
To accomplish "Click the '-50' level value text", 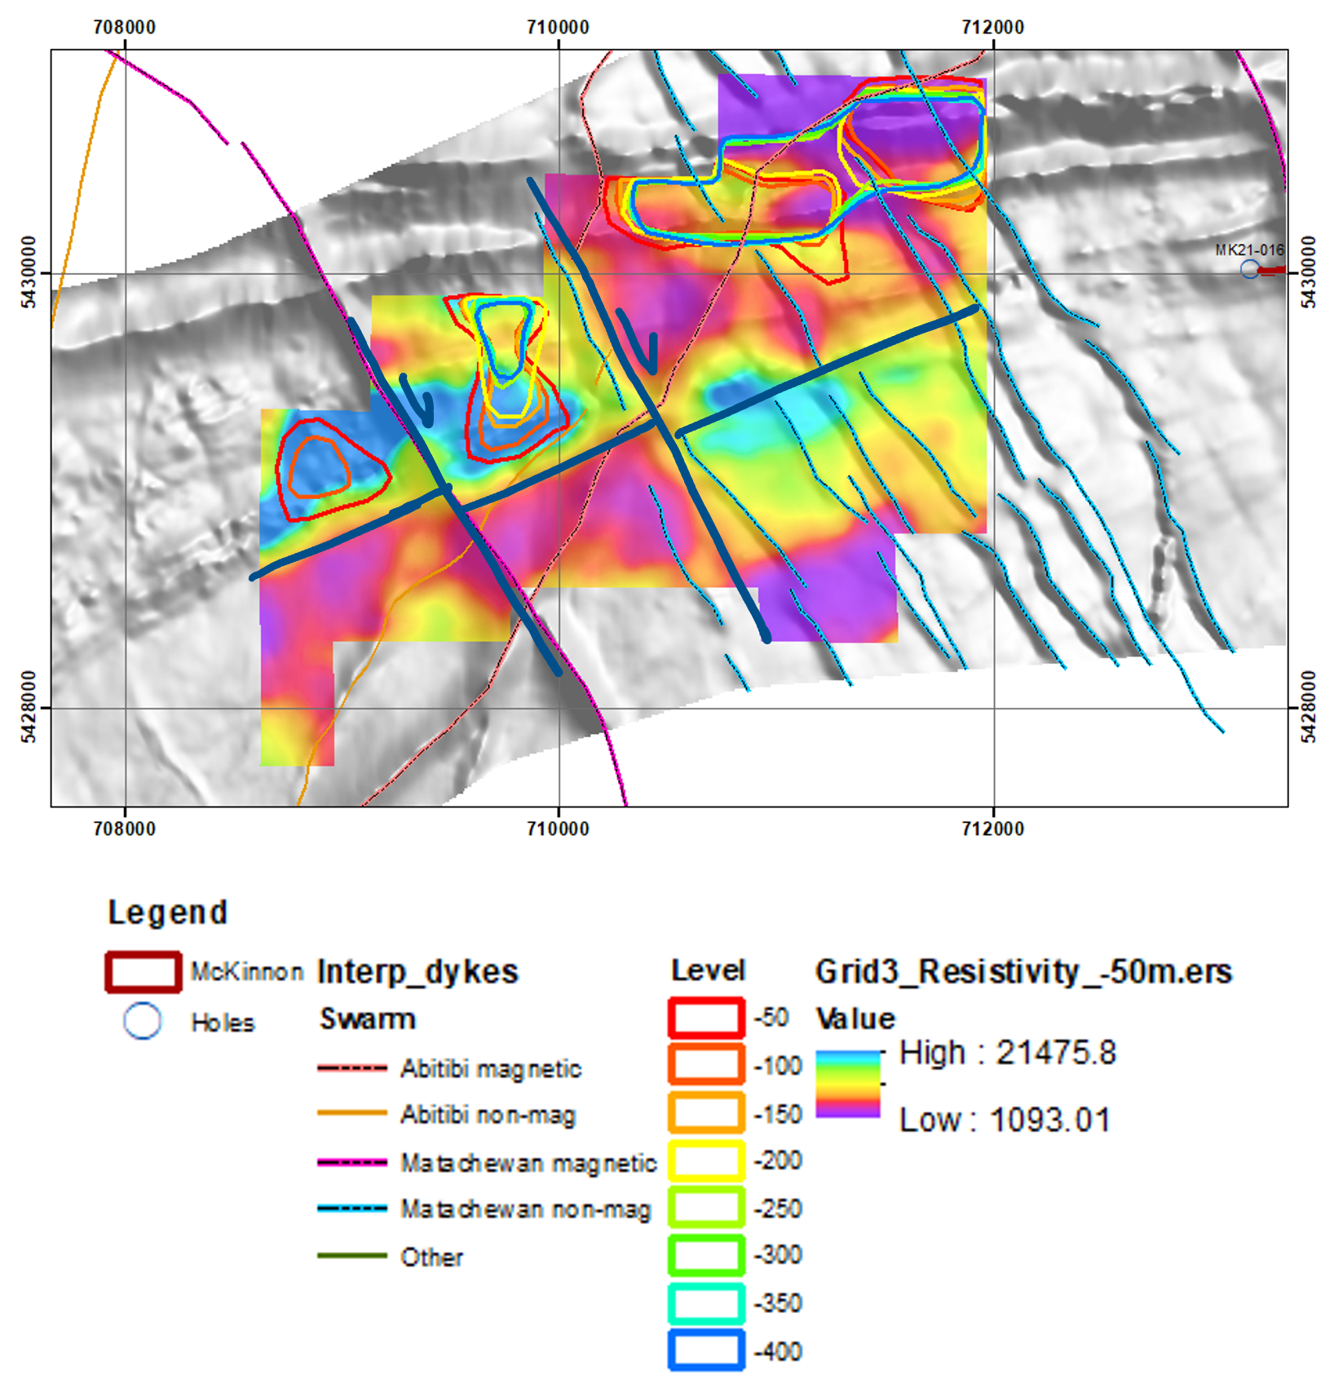I will pyautogui.click(x=771, y=1018).
